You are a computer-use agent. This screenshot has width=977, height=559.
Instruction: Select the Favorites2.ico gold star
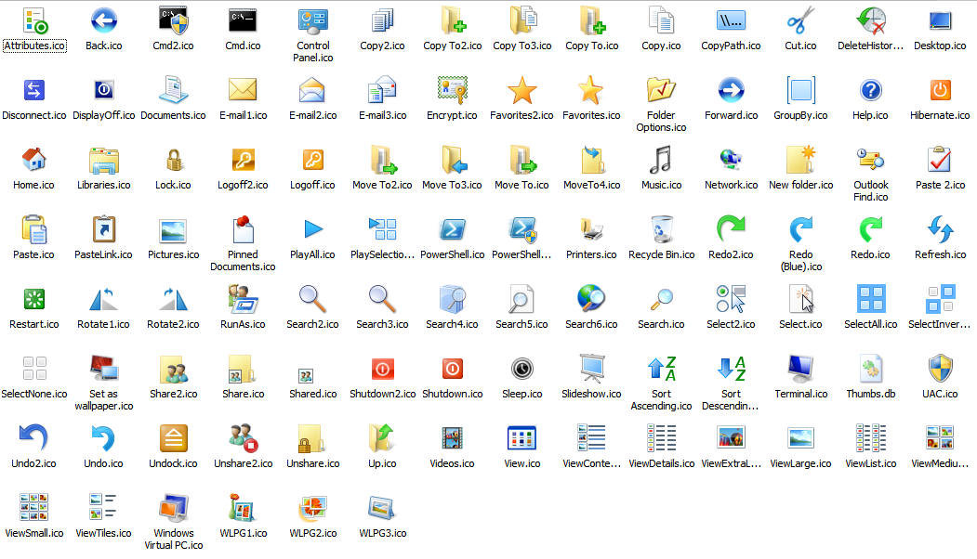tap(522, 91)
